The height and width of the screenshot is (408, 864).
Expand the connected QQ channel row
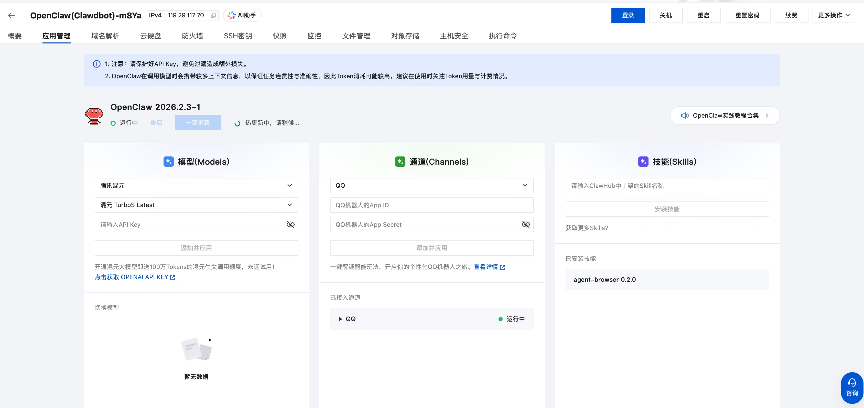click(x=340, y=319)
